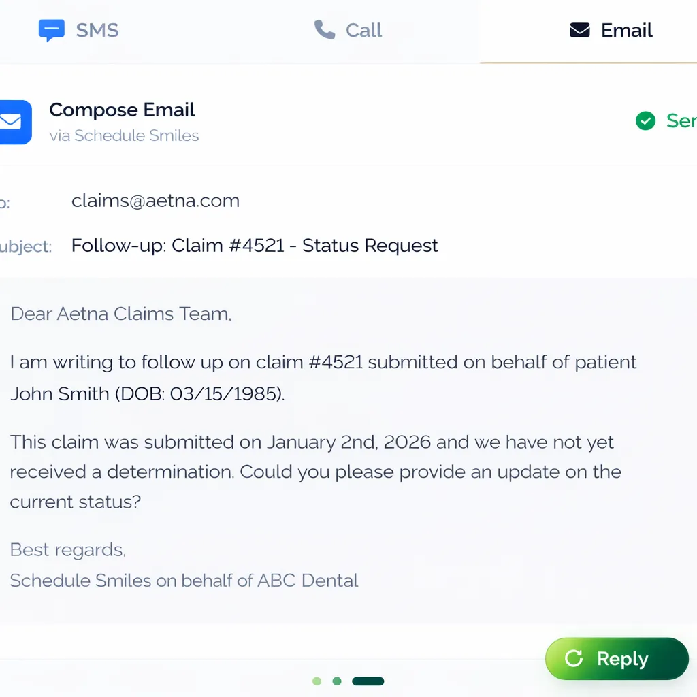Screen dimensions: 697x697
Task: Select the Email tab
Action: pyautogui.click(x=611, y=31)
